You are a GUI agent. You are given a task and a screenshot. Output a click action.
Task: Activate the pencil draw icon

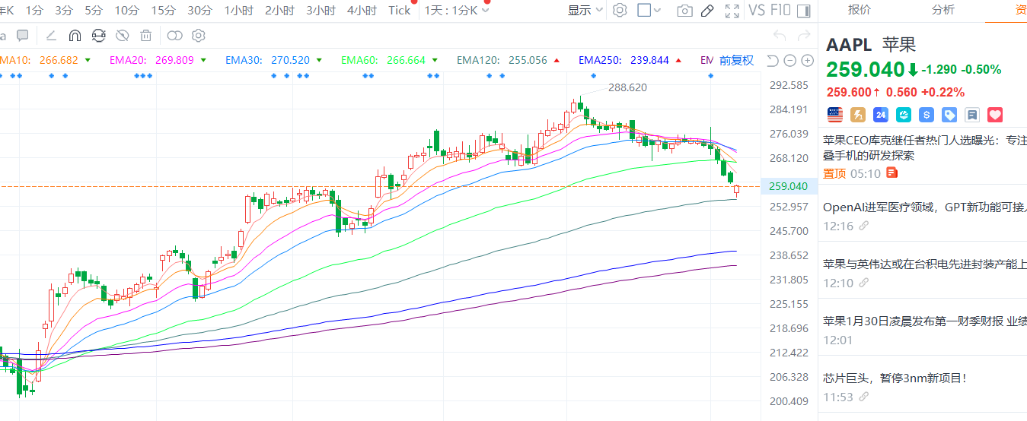click(x=707, y=11)
